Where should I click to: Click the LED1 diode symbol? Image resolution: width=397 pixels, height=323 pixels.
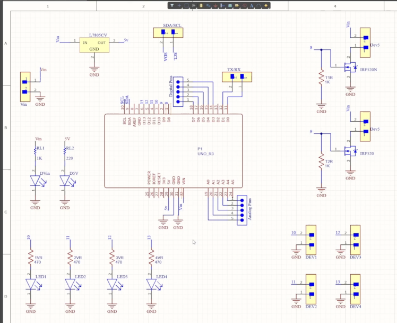click(31, 284)
